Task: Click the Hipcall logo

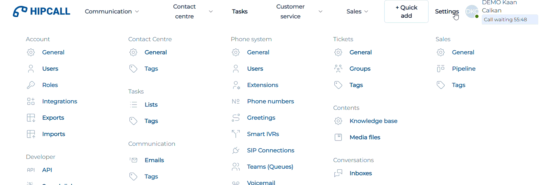Action: click(41, 11)
